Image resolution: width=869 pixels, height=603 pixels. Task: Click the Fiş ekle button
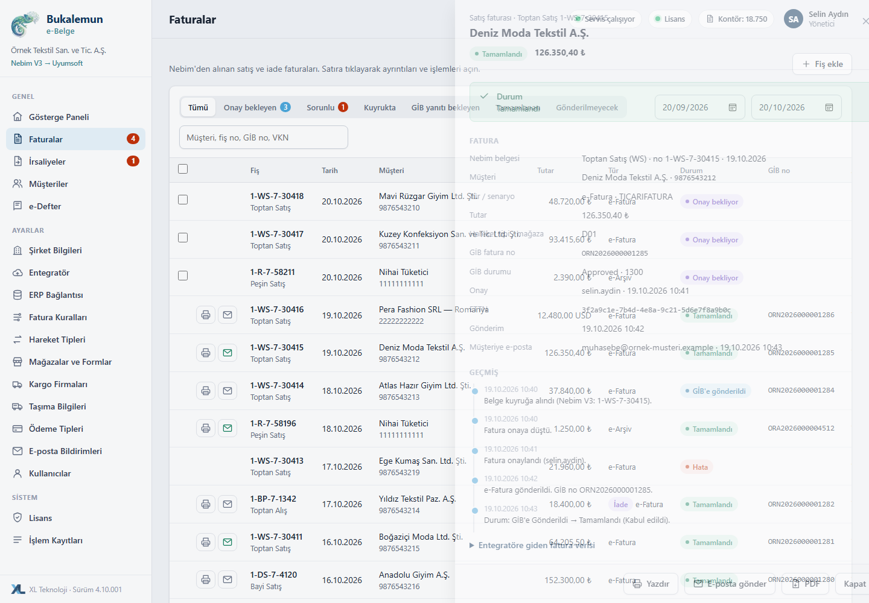(x=822, y=64)
